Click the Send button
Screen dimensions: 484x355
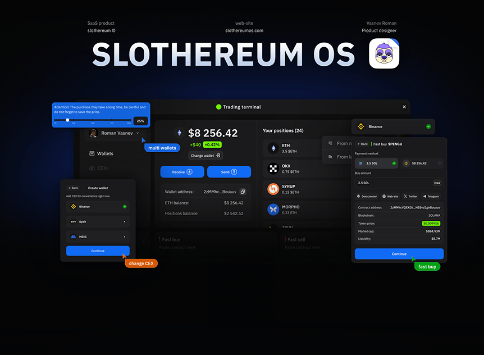229,172
